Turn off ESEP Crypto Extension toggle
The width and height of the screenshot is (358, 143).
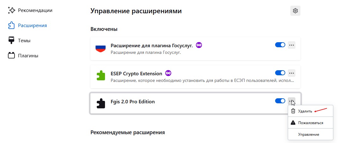point(280,73)
